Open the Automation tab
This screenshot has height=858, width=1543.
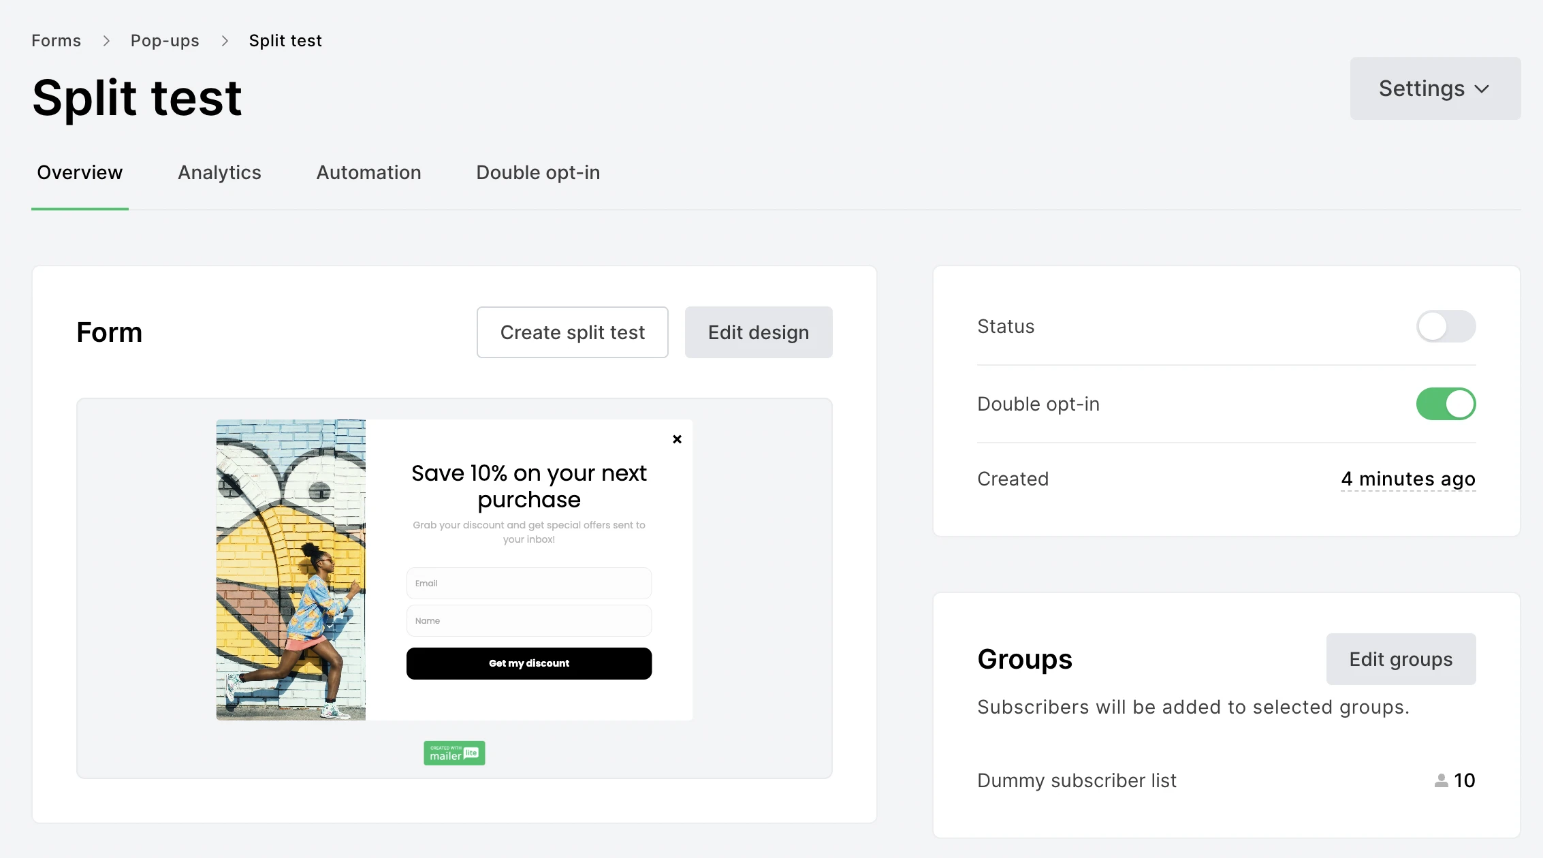[368, 173]
